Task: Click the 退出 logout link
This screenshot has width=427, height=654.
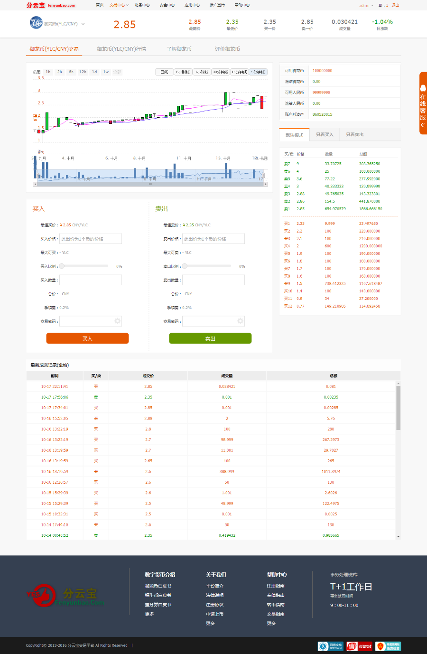Action: (395, 6)
